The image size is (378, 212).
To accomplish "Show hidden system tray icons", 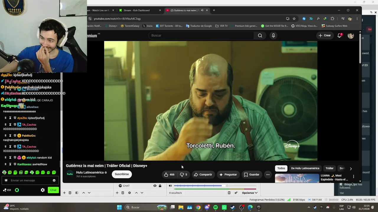I will click(309, 207).
